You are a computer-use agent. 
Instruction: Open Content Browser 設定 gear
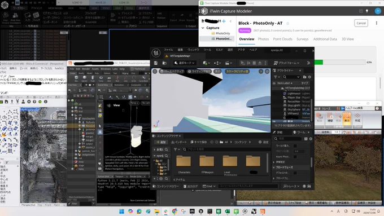(x=264, y=142)
